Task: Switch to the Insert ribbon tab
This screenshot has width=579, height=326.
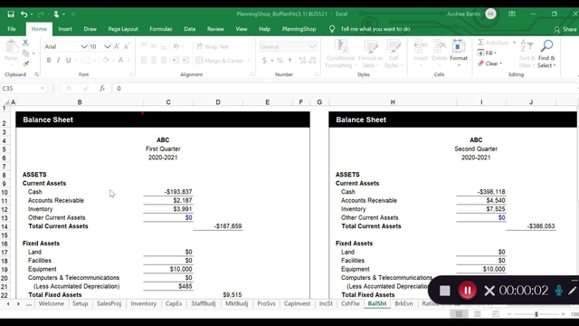Action: click(x=65, y=29)
